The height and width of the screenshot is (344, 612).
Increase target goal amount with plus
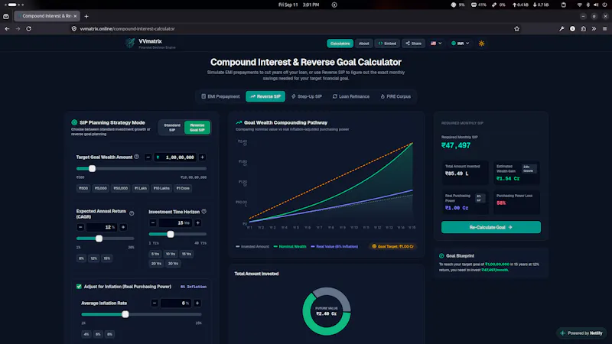click(202, 157)
